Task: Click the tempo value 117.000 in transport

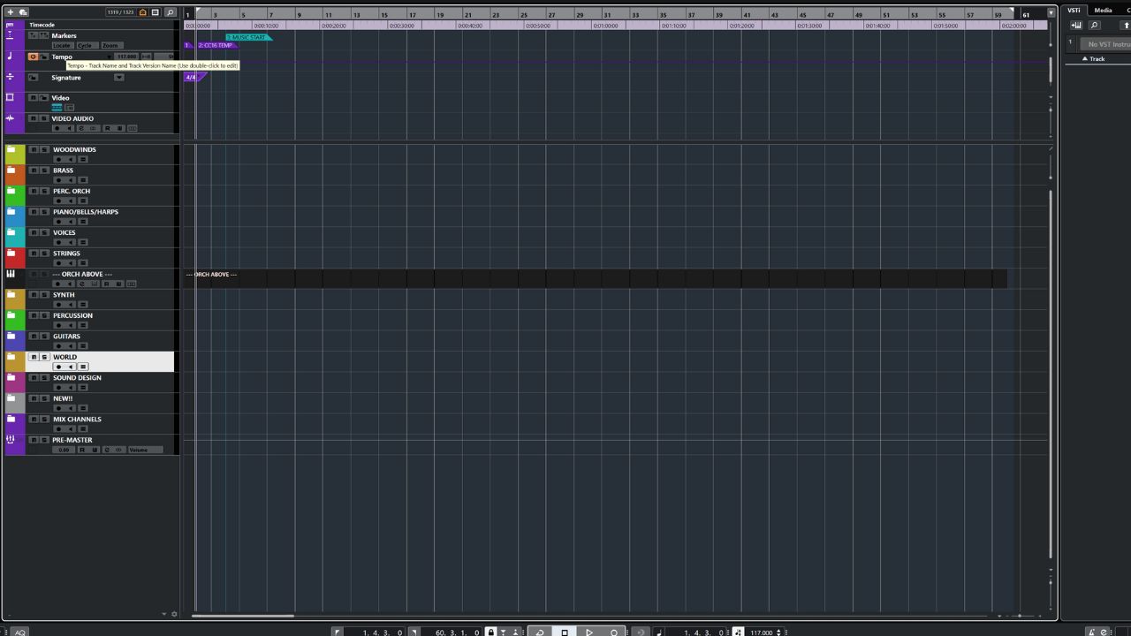Action: (x=763, y=632)
